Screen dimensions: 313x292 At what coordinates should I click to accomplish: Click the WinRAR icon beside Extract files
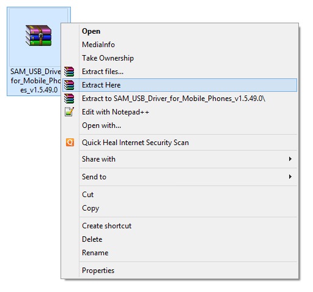coord(69,72)
